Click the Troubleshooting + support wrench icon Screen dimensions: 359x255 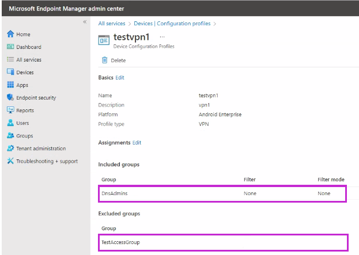(x=10, y=161)
